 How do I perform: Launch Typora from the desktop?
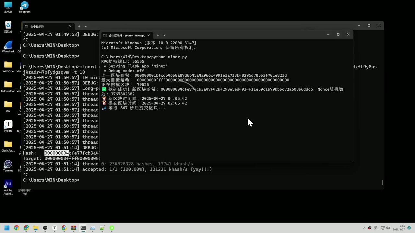pos(8,126)
